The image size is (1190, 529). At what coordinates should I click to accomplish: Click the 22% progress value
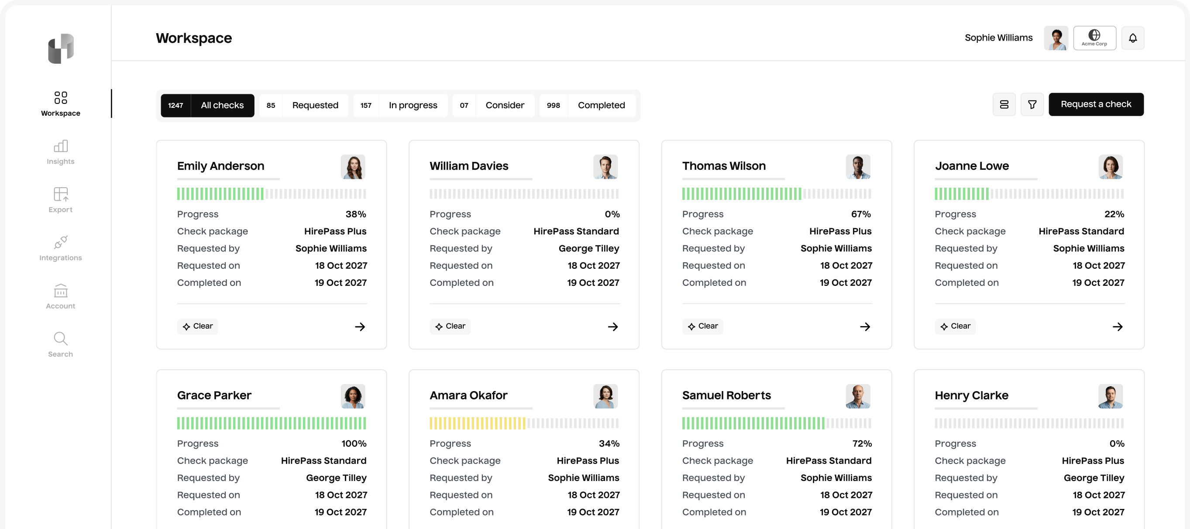point(1114,214)
